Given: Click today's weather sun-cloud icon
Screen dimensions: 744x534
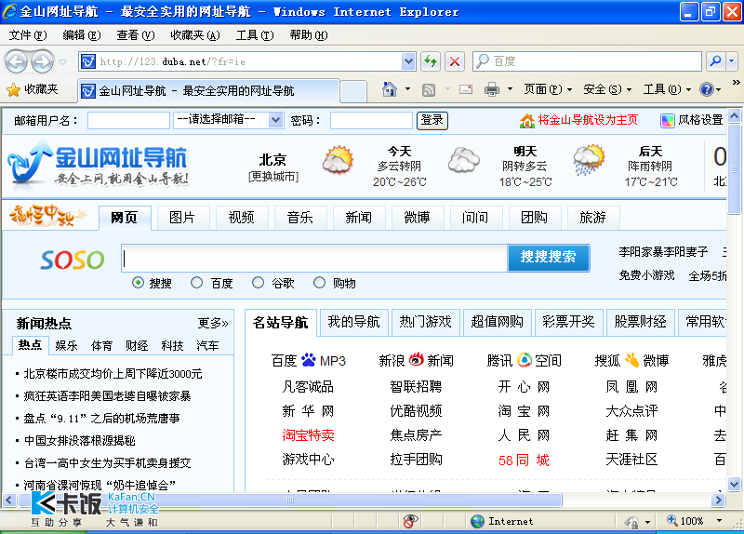Looking at the screenshot, I should [x=338, y=160].
